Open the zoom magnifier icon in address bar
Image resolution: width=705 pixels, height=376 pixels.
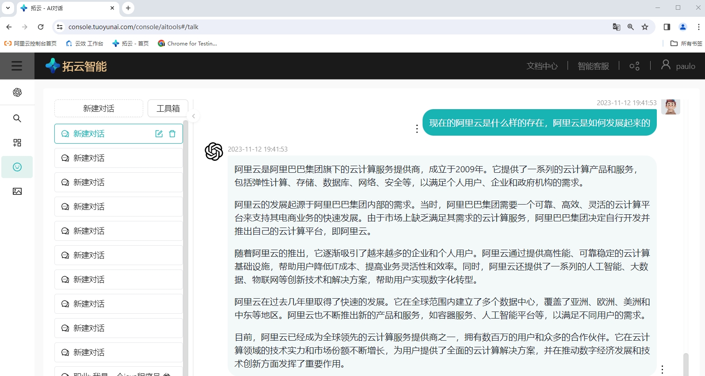[x=631, y=27]
